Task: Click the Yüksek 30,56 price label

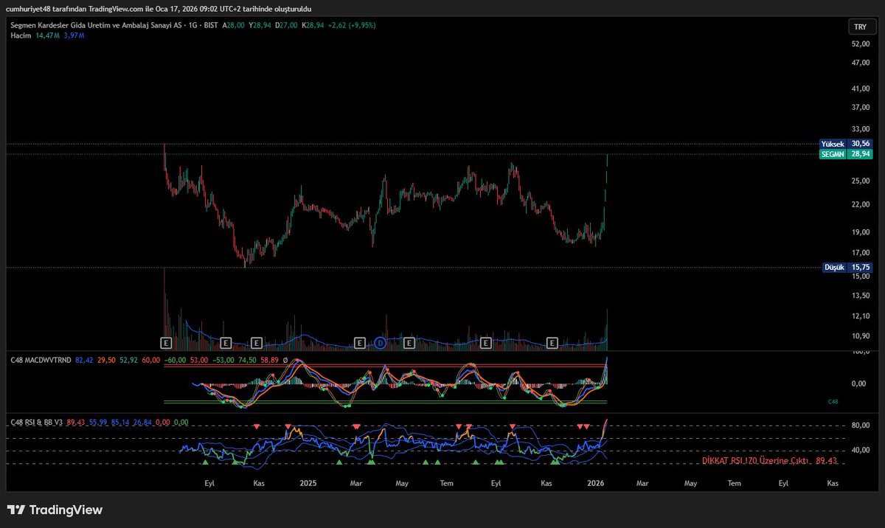Action: click(x=845, y=144)
